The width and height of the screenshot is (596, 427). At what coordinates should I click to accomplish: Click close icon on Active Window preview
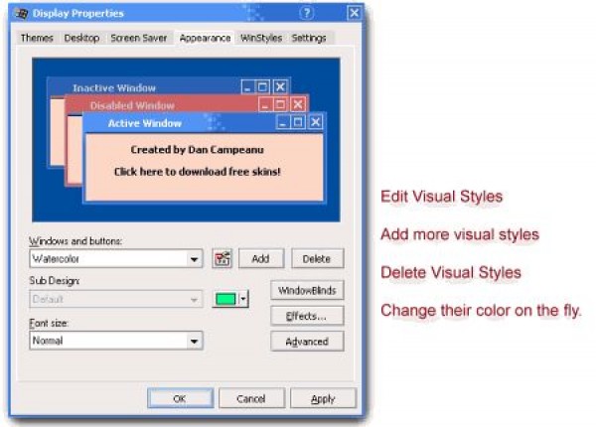tap(316, 122)
